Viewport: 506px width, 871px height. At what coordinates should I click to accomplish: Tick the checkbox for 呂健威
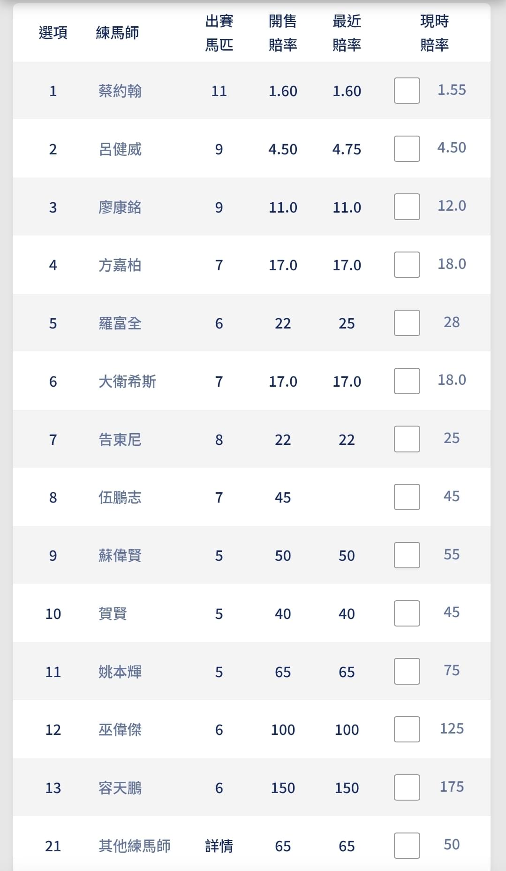tap(407, 149)
